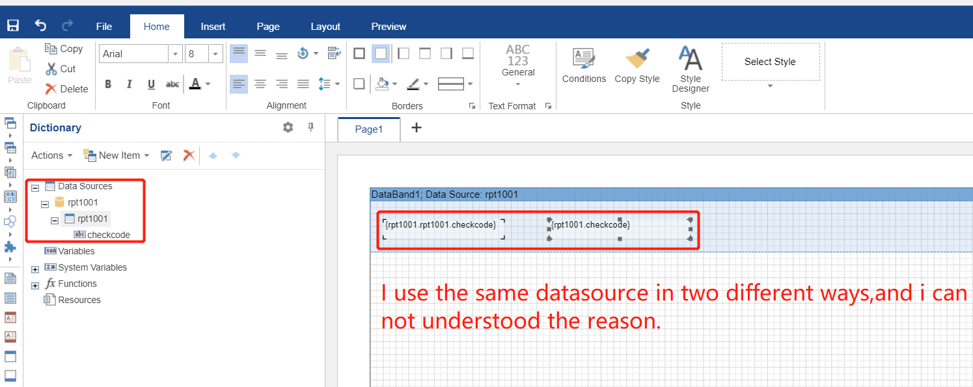Open the Conditions editor
Viewport: 973px width, 387px height.
[584, 65]
